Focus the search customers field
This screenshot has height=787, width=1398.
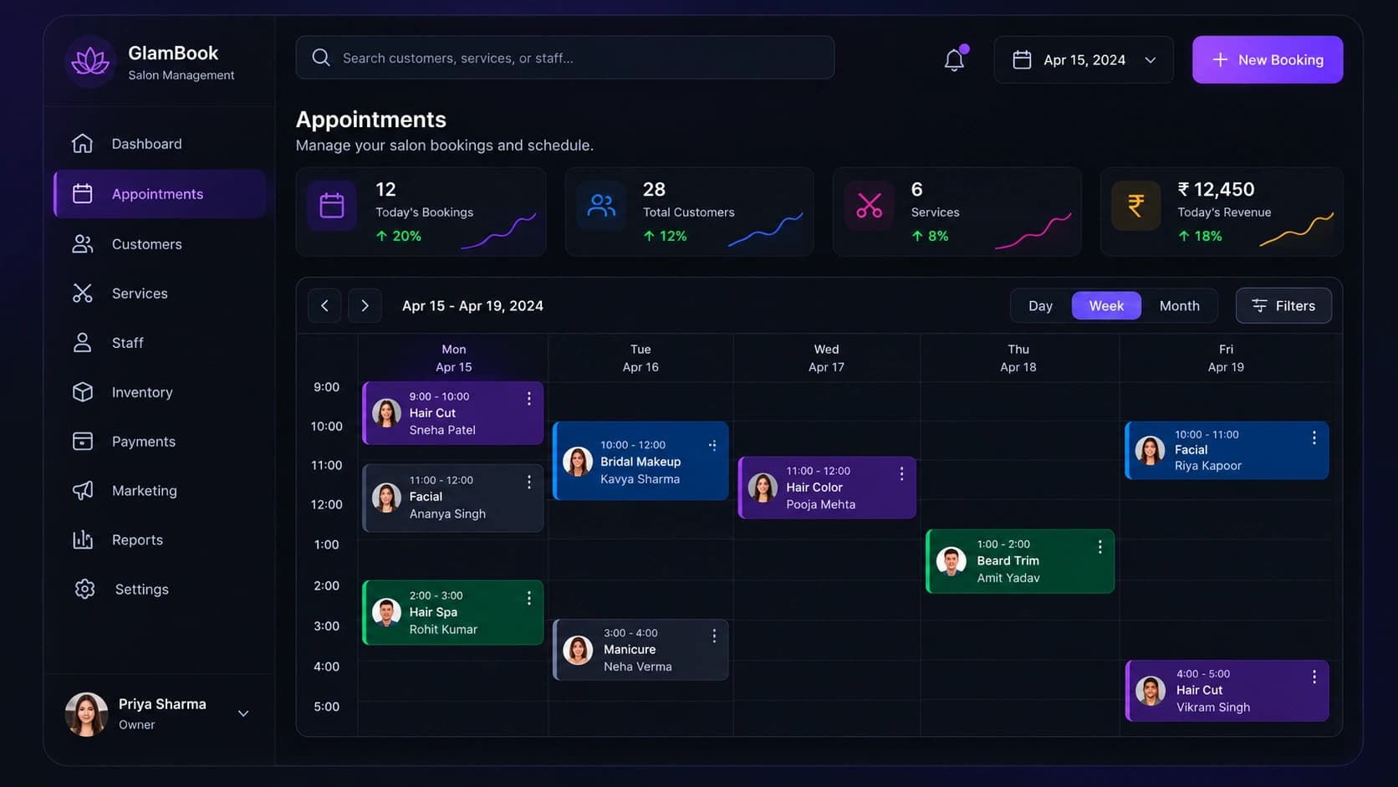pyautogui.click(x=565, y=58)
